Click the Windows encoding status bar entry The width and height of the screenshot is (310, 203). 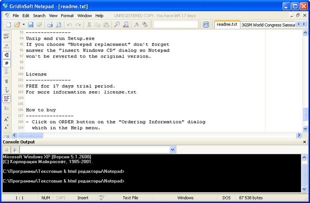[185, 198]
